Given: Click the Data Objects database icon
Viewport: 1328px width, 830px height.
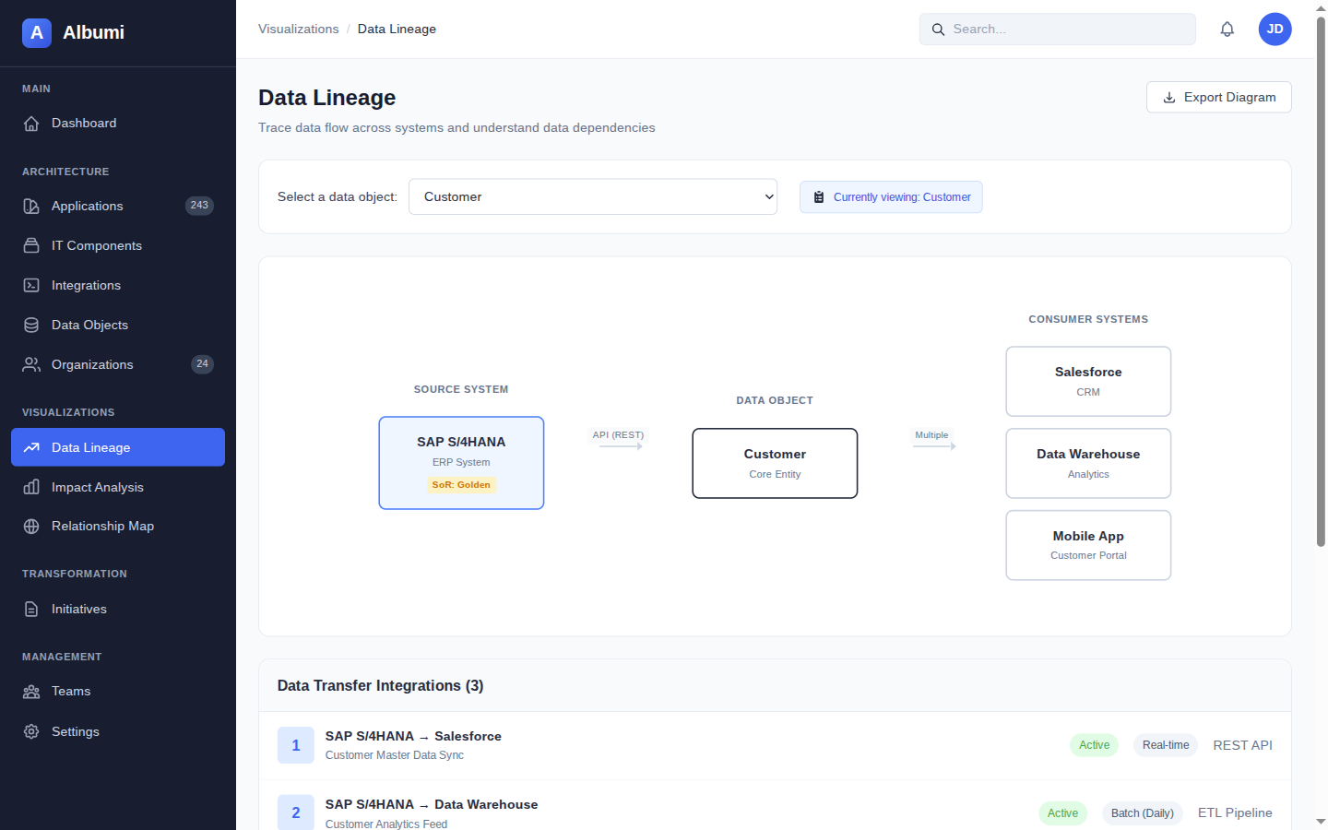Looking at the screenshot, I should tap(31, 325).
